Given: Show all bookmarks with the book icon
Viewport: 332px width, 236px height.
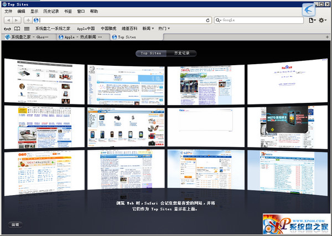Looking at the screenshot, I should (x=17, y=28).
